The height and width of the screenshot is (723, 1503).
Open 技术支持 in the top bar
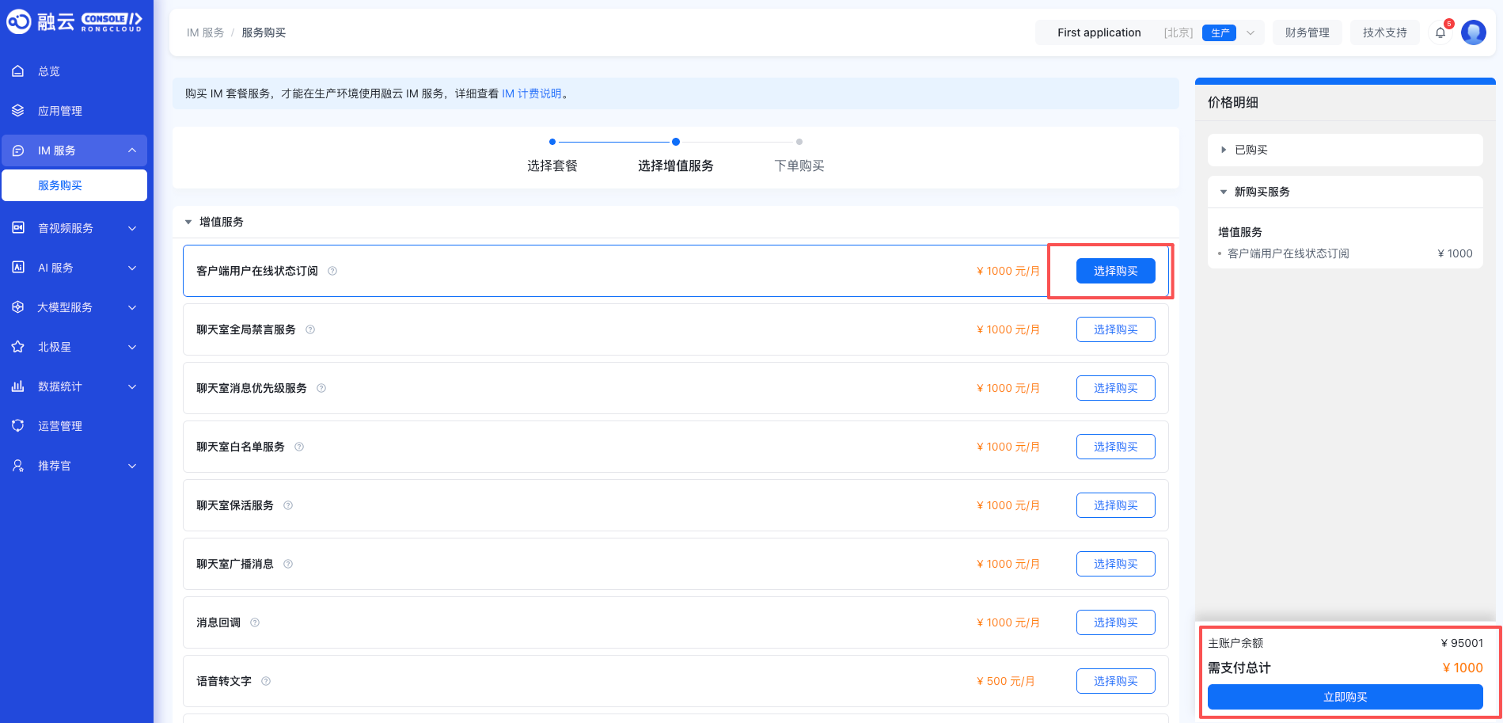click(x=1385, y=32)
